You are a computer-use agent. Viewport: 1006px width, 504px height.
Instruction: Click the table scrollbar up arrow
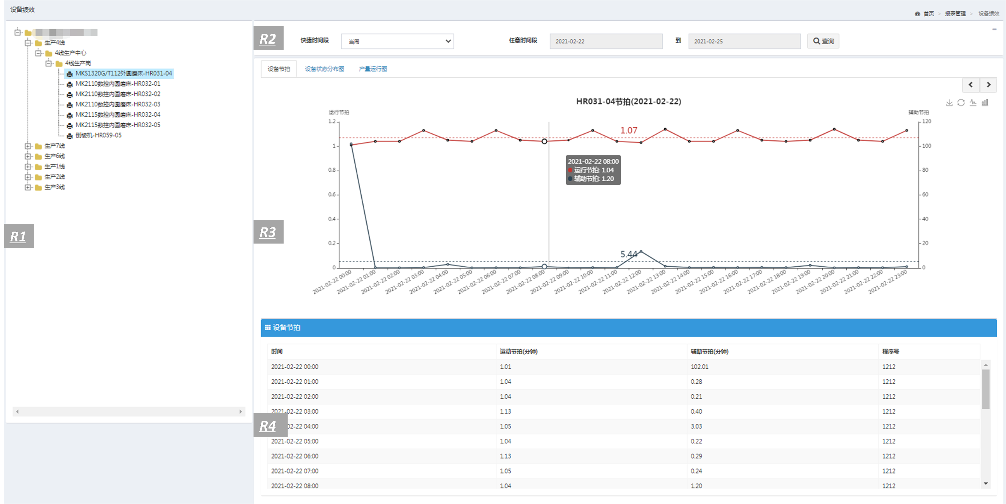click(986, 365)
